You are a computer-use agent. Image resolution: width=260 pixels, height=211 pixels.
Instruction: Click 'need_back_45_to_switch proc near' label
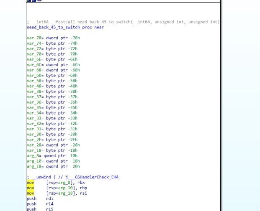65,27
